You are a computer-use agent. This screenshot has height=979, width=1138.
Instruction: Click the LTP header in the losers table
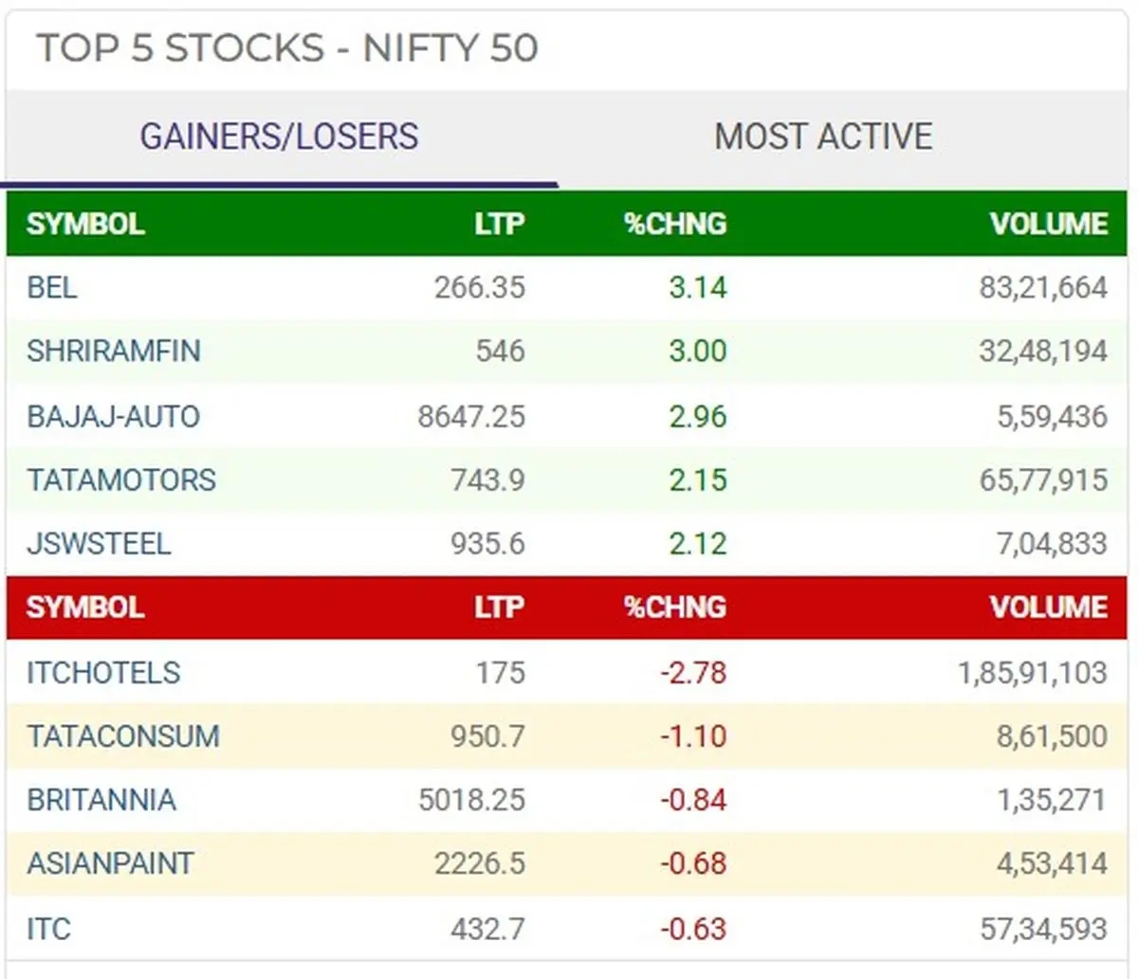pos(500,608)
